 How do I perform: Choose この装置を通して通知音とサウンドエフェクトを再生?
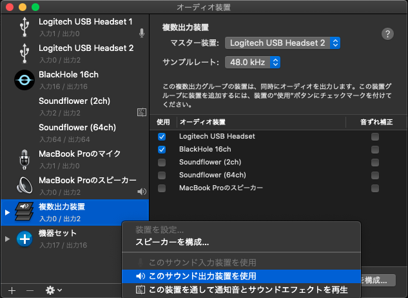[241, 290]
